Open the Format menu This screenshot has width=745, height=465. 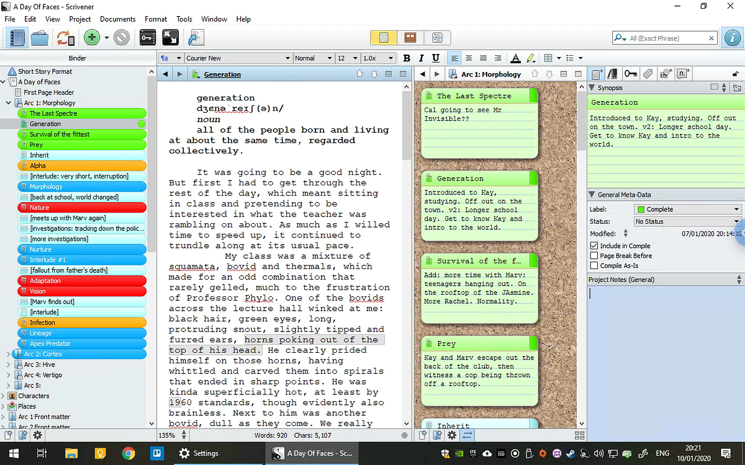[x=156, y=19]
